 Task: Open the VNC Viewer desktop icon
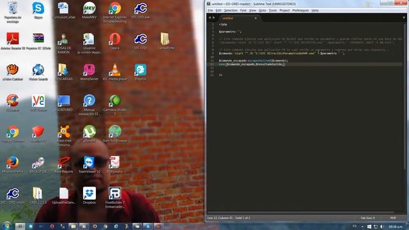(x=38, y=103)
